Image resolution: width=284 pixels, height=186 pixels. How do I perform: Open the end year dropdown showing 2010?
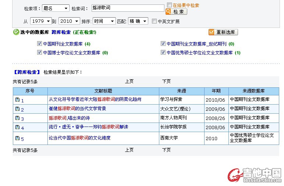click(x=70, y=21)
